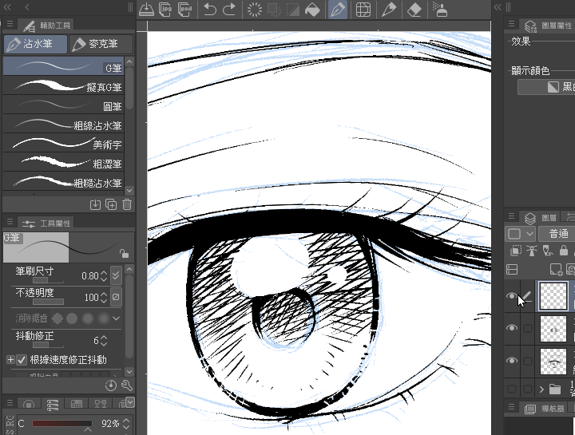This screenshot has width=575, height=435.
Task: Click the Save document icon
Action: point(146,10)
